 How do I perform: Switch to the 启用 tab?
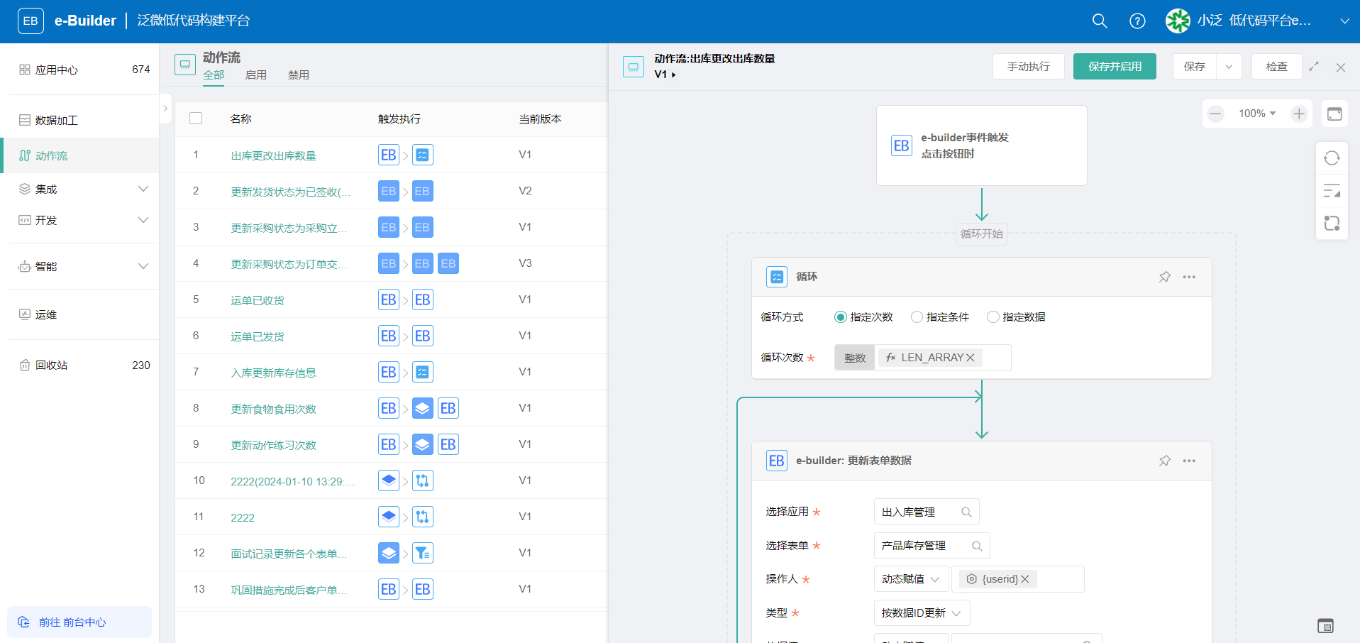[256, 75]
